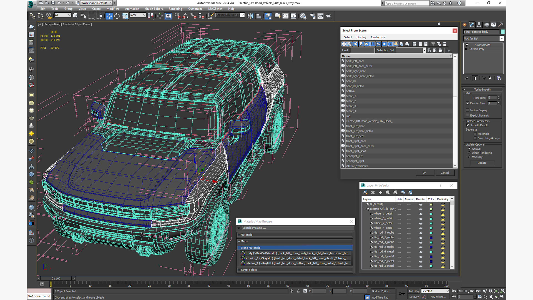
Task: Enable Isoline Display checkbox
Action: (467, 110)
